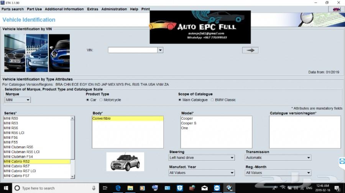The width and height of the screenshot is (345, 193).
Task: Click the taskbar microphone icon
Action: coord(94,188)
